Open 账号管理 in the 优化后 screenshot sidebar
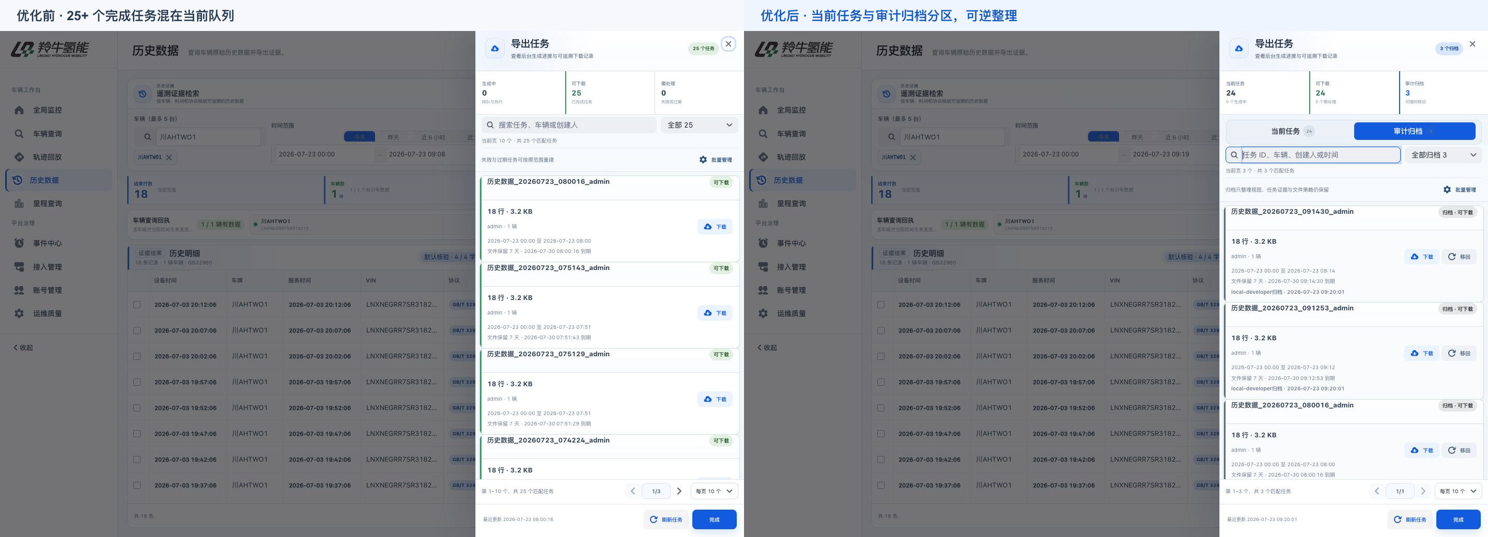 pyautogui.click(x=802, y=290)
